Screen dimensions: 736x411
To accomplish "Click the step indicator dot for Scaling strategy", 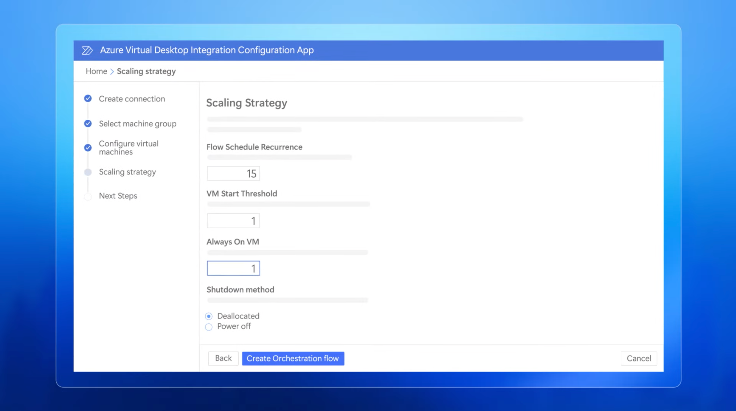I will click(x=88, y=172).
